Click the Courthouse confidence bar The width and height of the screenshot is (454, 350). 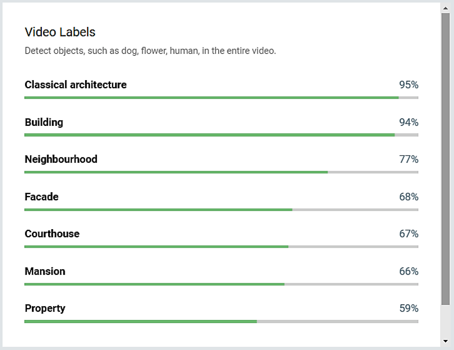tap(221, 247)
